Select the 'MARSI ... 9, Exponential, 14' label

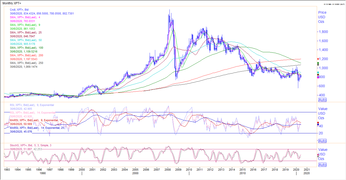(36, 120)
